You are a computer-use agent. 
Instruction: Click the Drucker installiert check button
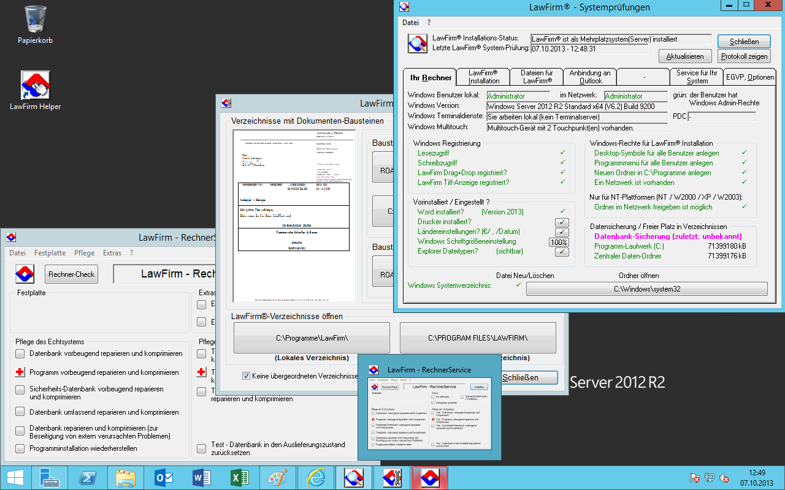pos(562,222)
